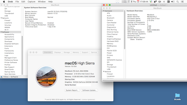Click the macOS 10.13.6 System Version value
Screen dimensions: 187x105
(x=57, y=12)
